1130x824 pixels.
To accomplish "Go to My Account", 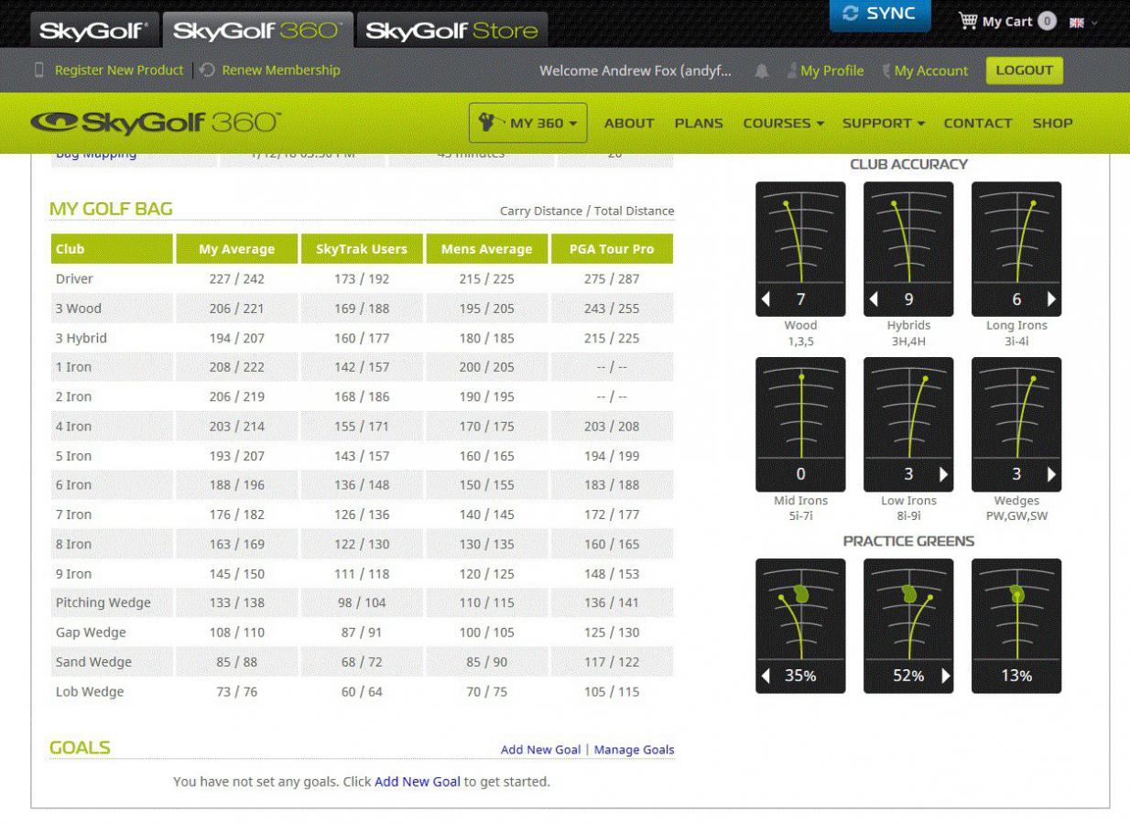I will click(930, 70).
